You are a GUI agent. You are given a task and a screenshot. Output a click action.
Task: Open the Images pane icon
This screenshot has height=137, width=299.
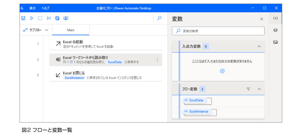(275, 42)
